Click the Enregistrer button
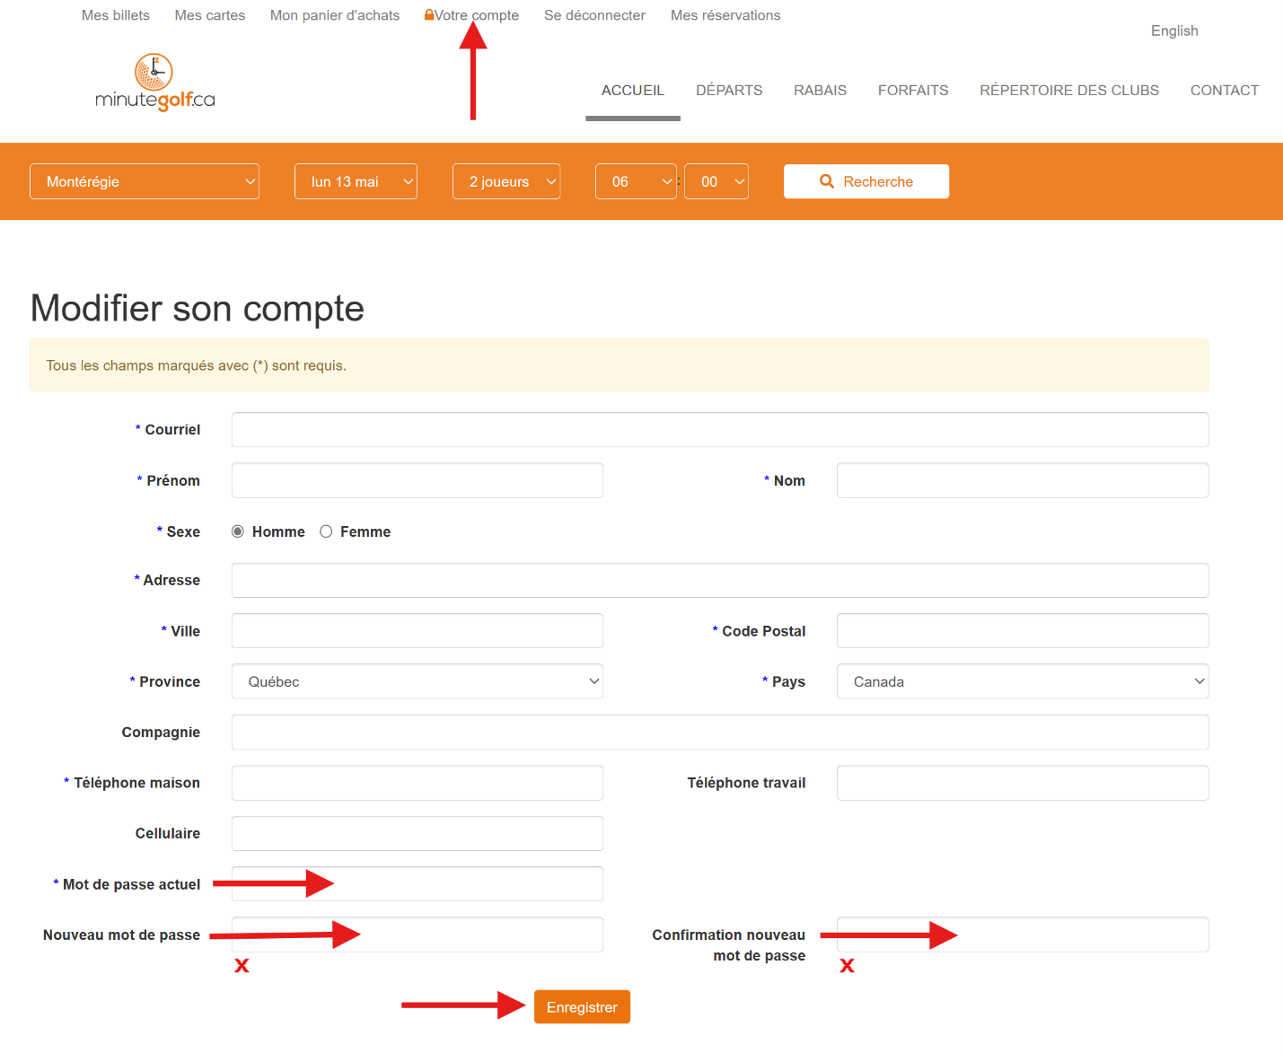The width and height of the screenshot is (1283, 1053). pos(582,1007)
